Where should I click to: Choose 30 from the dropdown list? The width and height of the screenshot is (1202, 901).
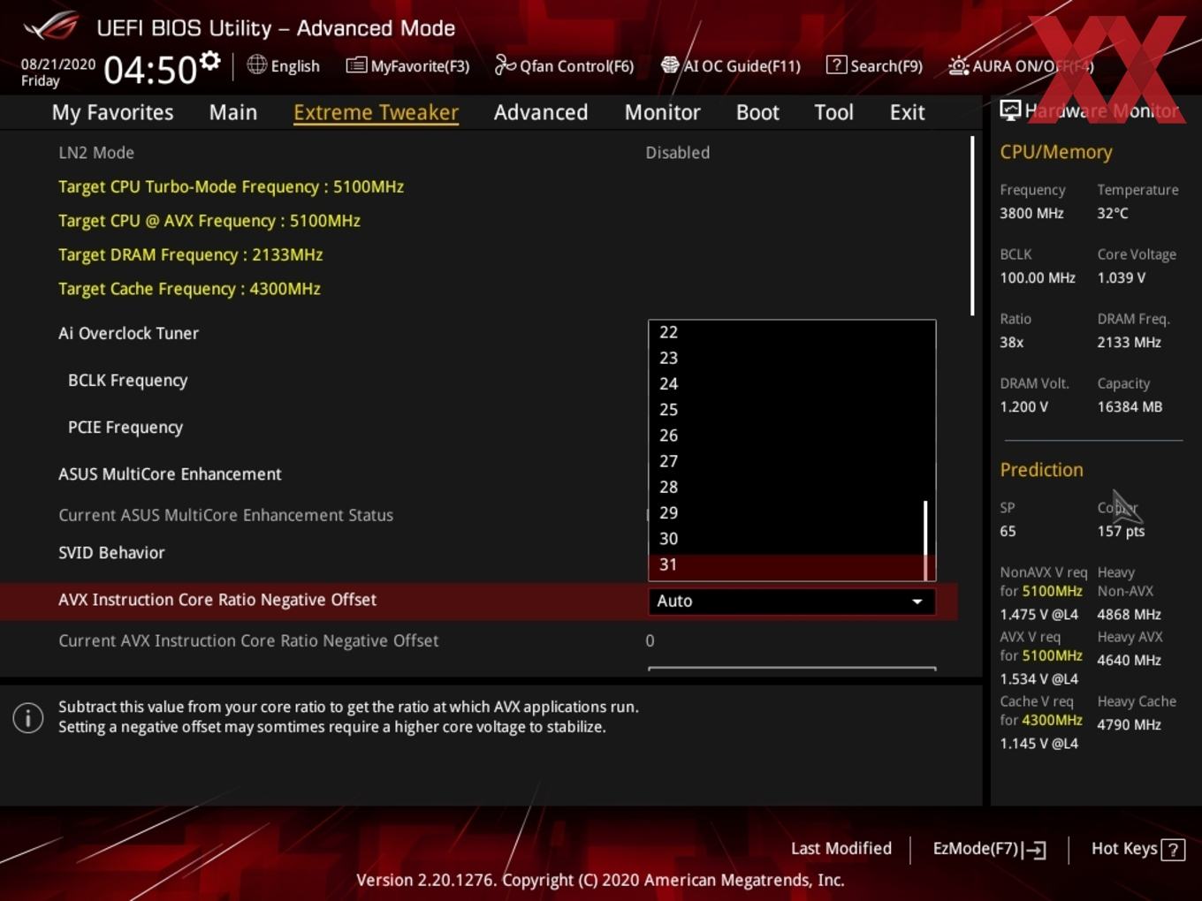[786, 538]
